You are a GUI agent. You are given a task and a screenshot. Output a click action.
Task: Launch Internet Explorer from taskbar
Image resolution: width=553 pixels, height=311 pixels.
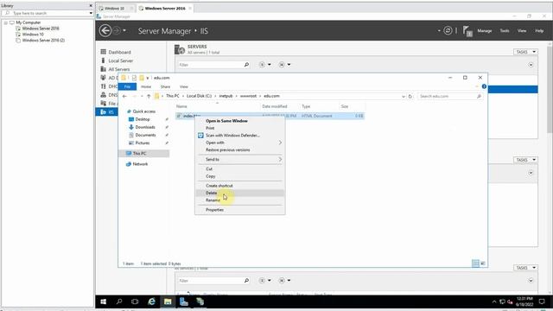pyautogui.click(x=151, y=301)
